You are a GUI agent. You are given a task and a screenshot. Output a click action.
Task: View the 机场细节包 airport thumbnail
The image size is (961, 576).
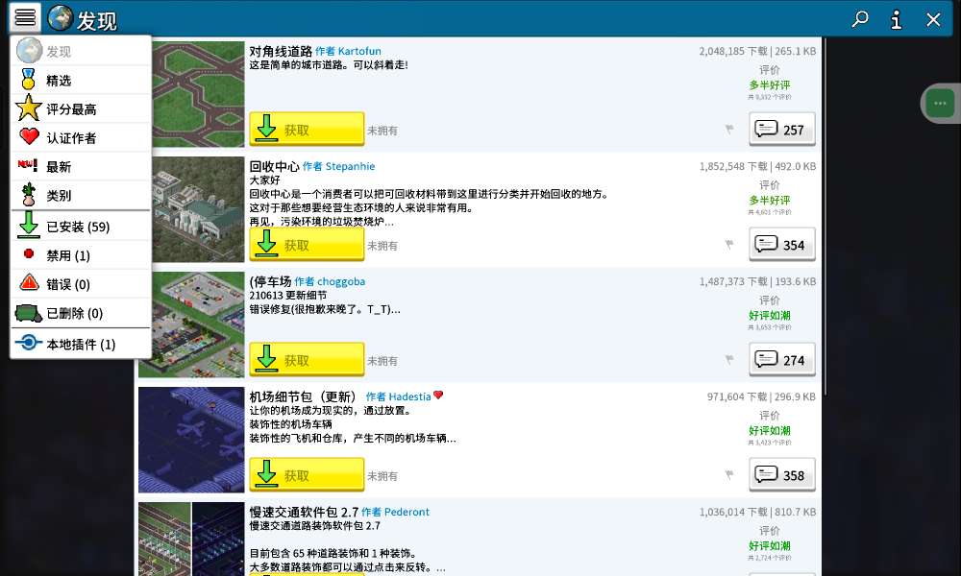click(191, 440)
